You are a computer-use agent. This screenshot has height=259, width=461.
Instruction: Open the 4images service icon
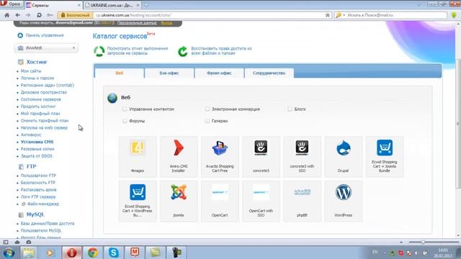click(138, 147)
